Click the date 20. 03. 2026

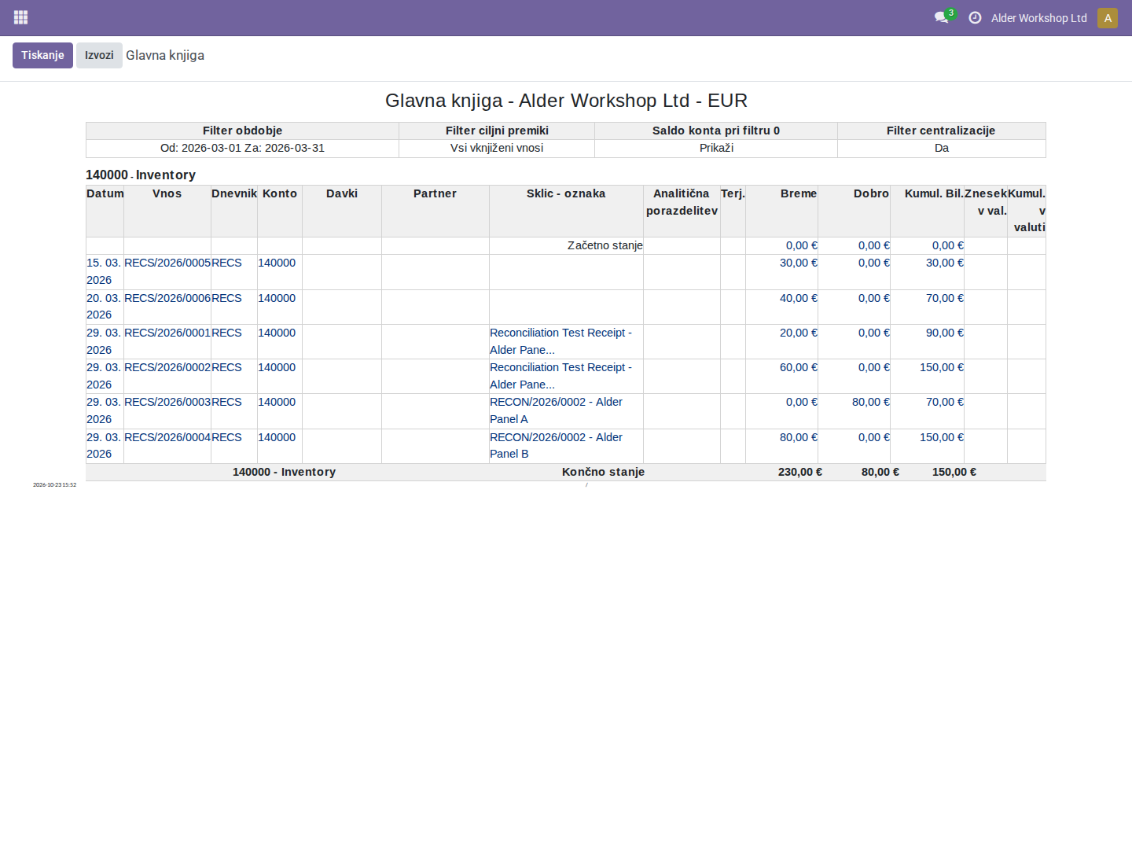(x=104, y=307)
